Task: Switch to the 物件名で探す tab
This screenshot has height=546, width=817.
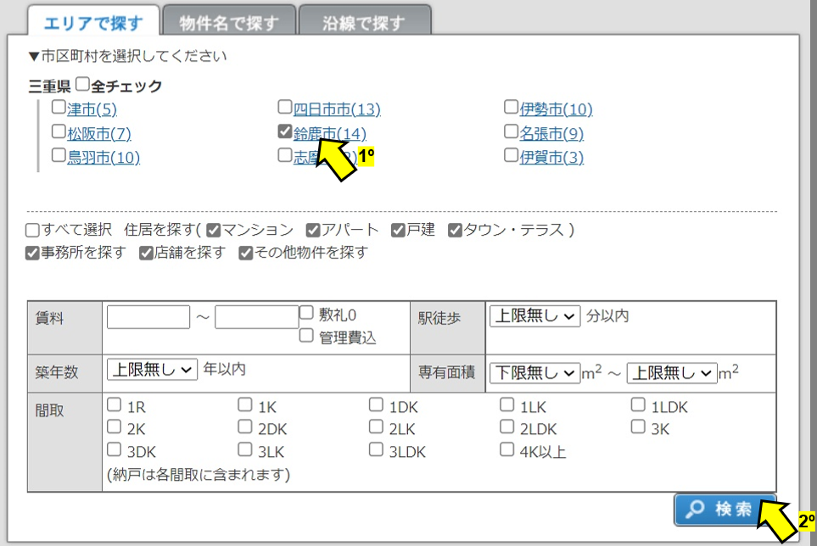Action: click(x=229, y=23)
